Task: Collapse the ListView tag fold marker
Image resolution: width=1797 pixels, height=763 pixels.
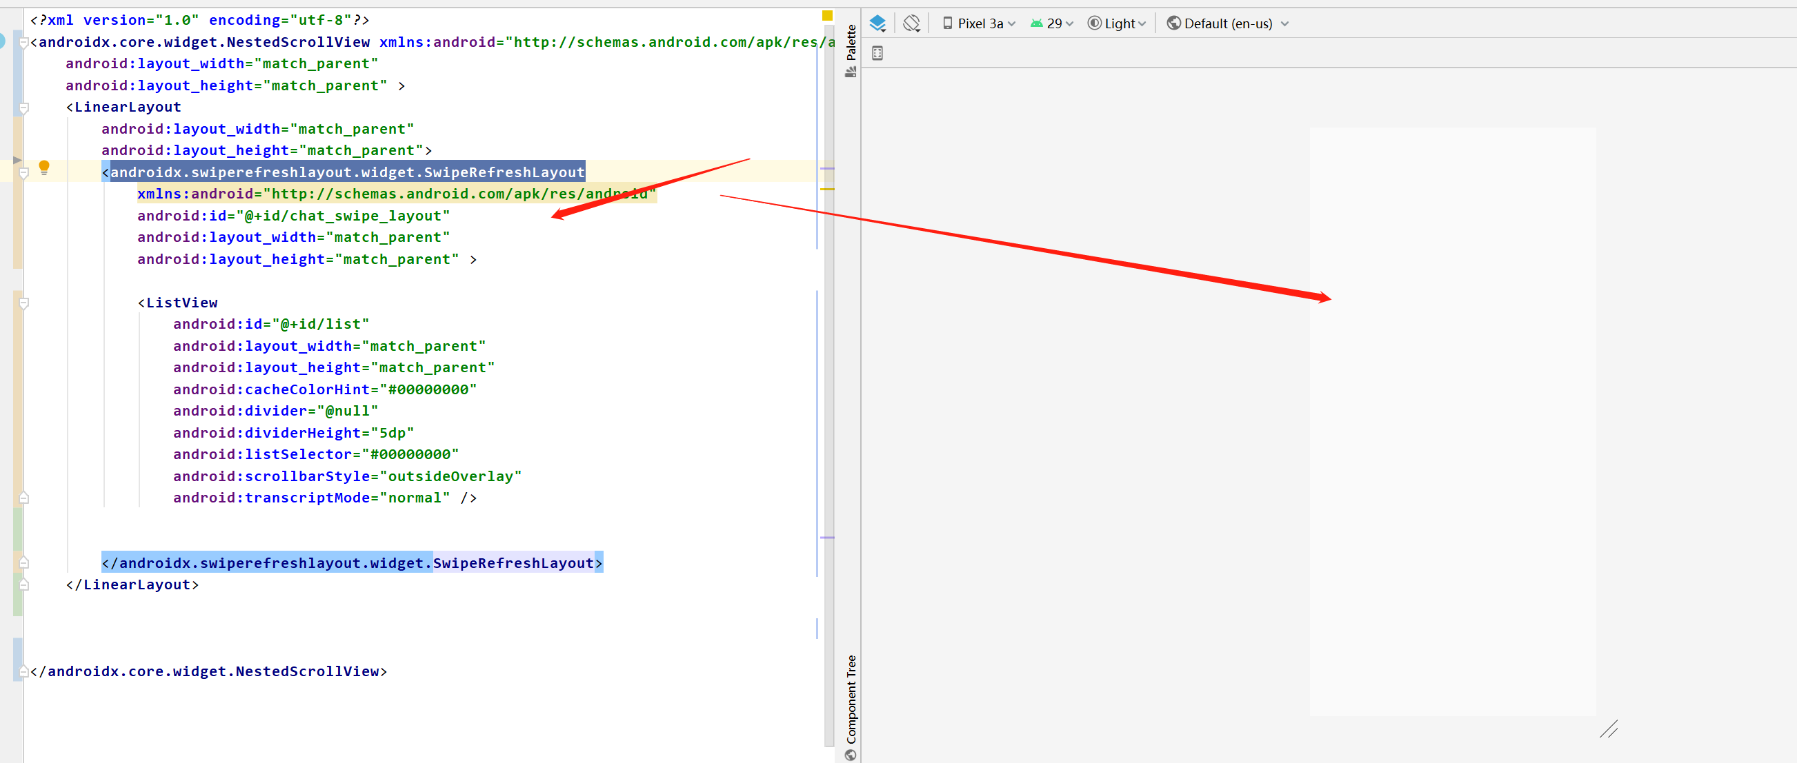Action: [x=23, y=304]
